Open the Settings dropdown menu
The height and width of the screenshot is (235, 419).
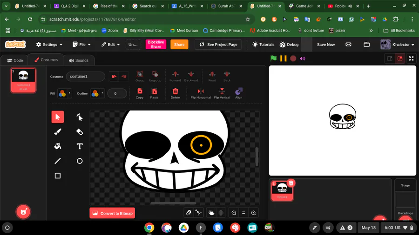point(49,45)
